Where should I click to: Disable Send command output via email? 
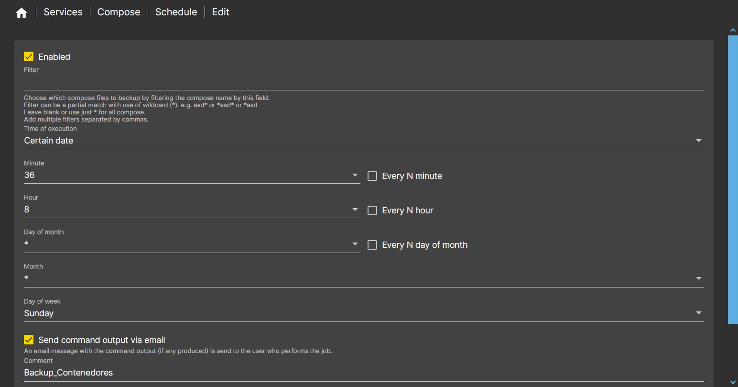tap(29, 340)
